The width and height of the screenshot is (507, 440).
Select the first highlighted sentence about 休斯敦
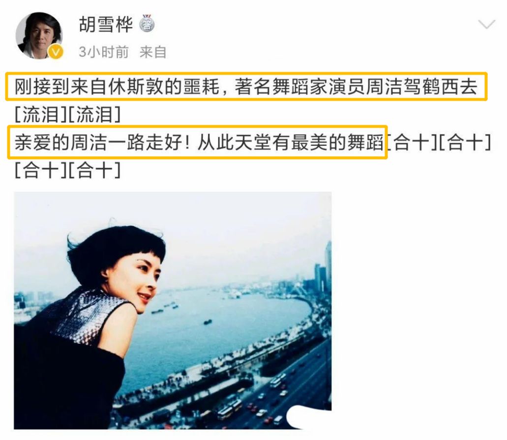tap(246, 87)
